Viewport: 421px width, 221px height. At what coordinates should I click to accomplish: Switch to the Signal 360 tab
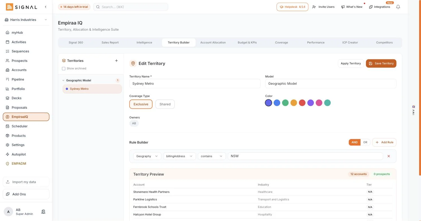76,43
